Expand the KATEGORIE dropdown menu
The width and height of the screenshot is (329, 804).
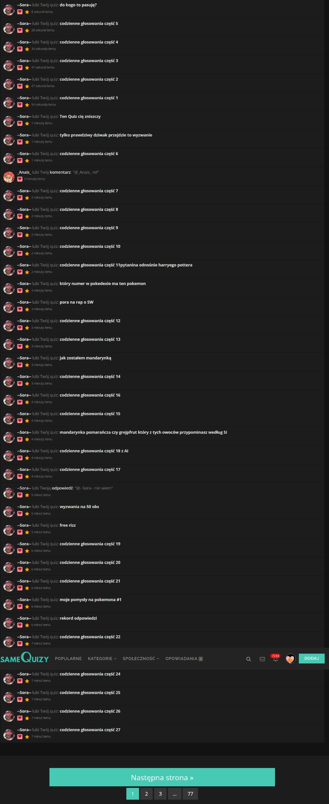(102, 659)
